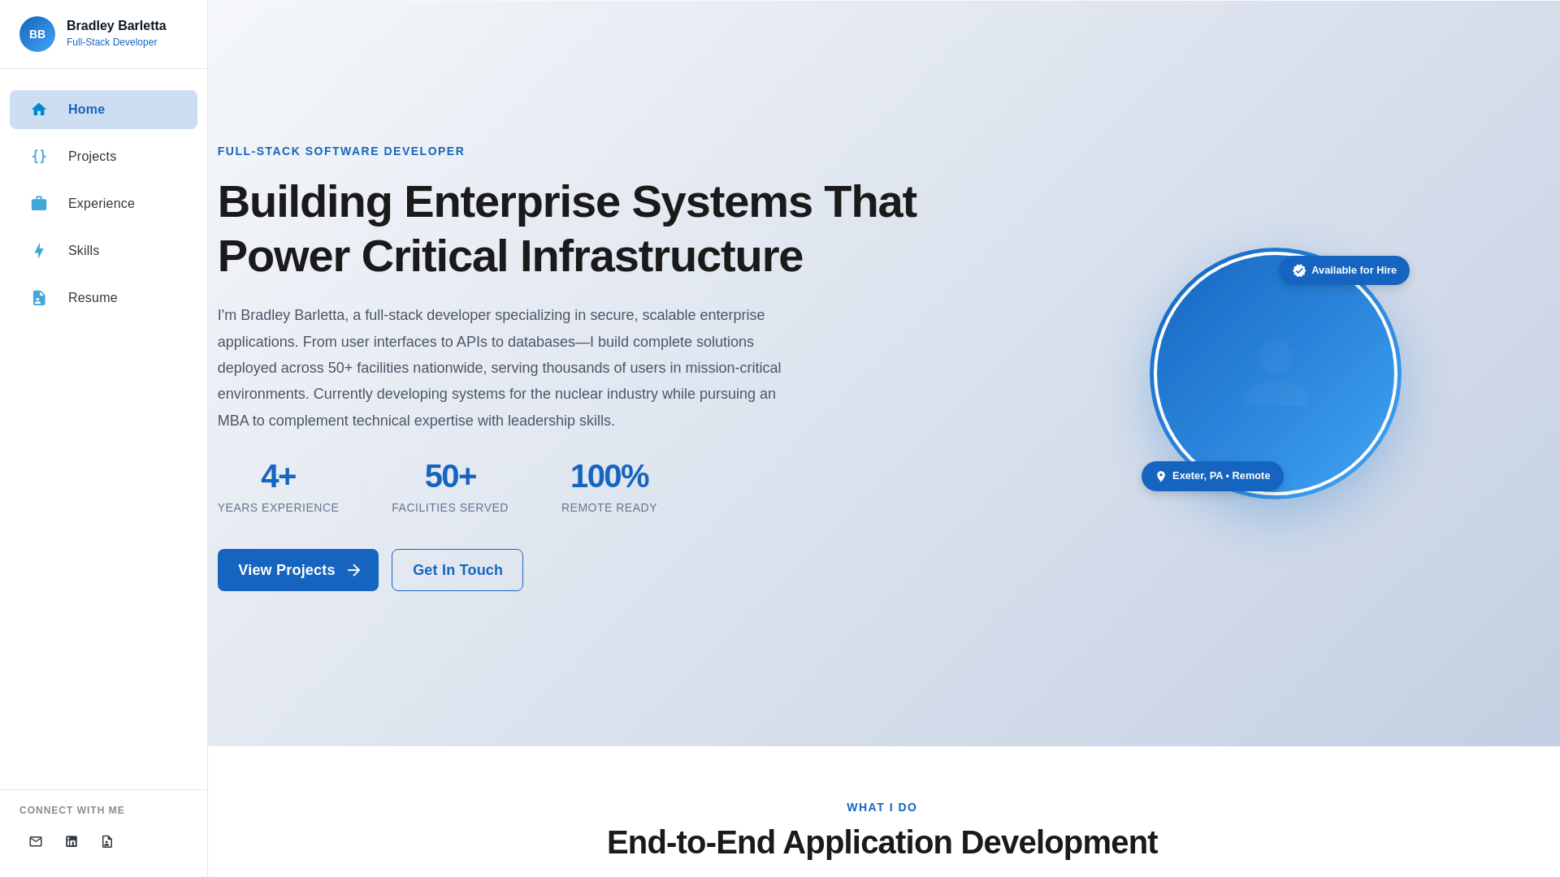Click the Experience briefcase icon

click(x=39, y=204)
